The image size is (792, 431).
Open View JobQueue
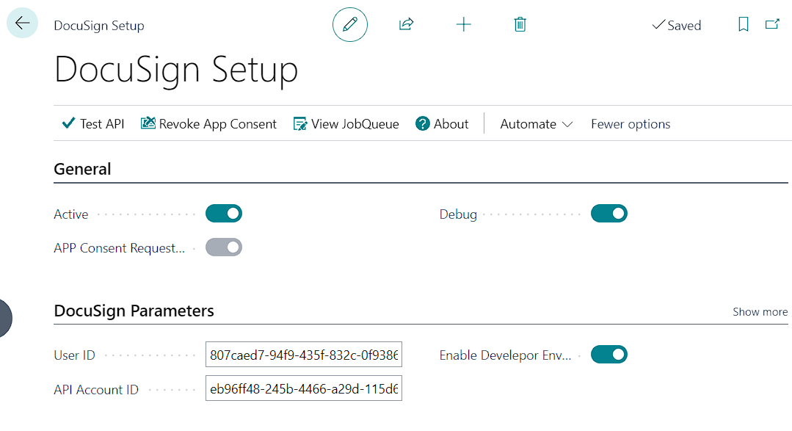tap(346, 124)
